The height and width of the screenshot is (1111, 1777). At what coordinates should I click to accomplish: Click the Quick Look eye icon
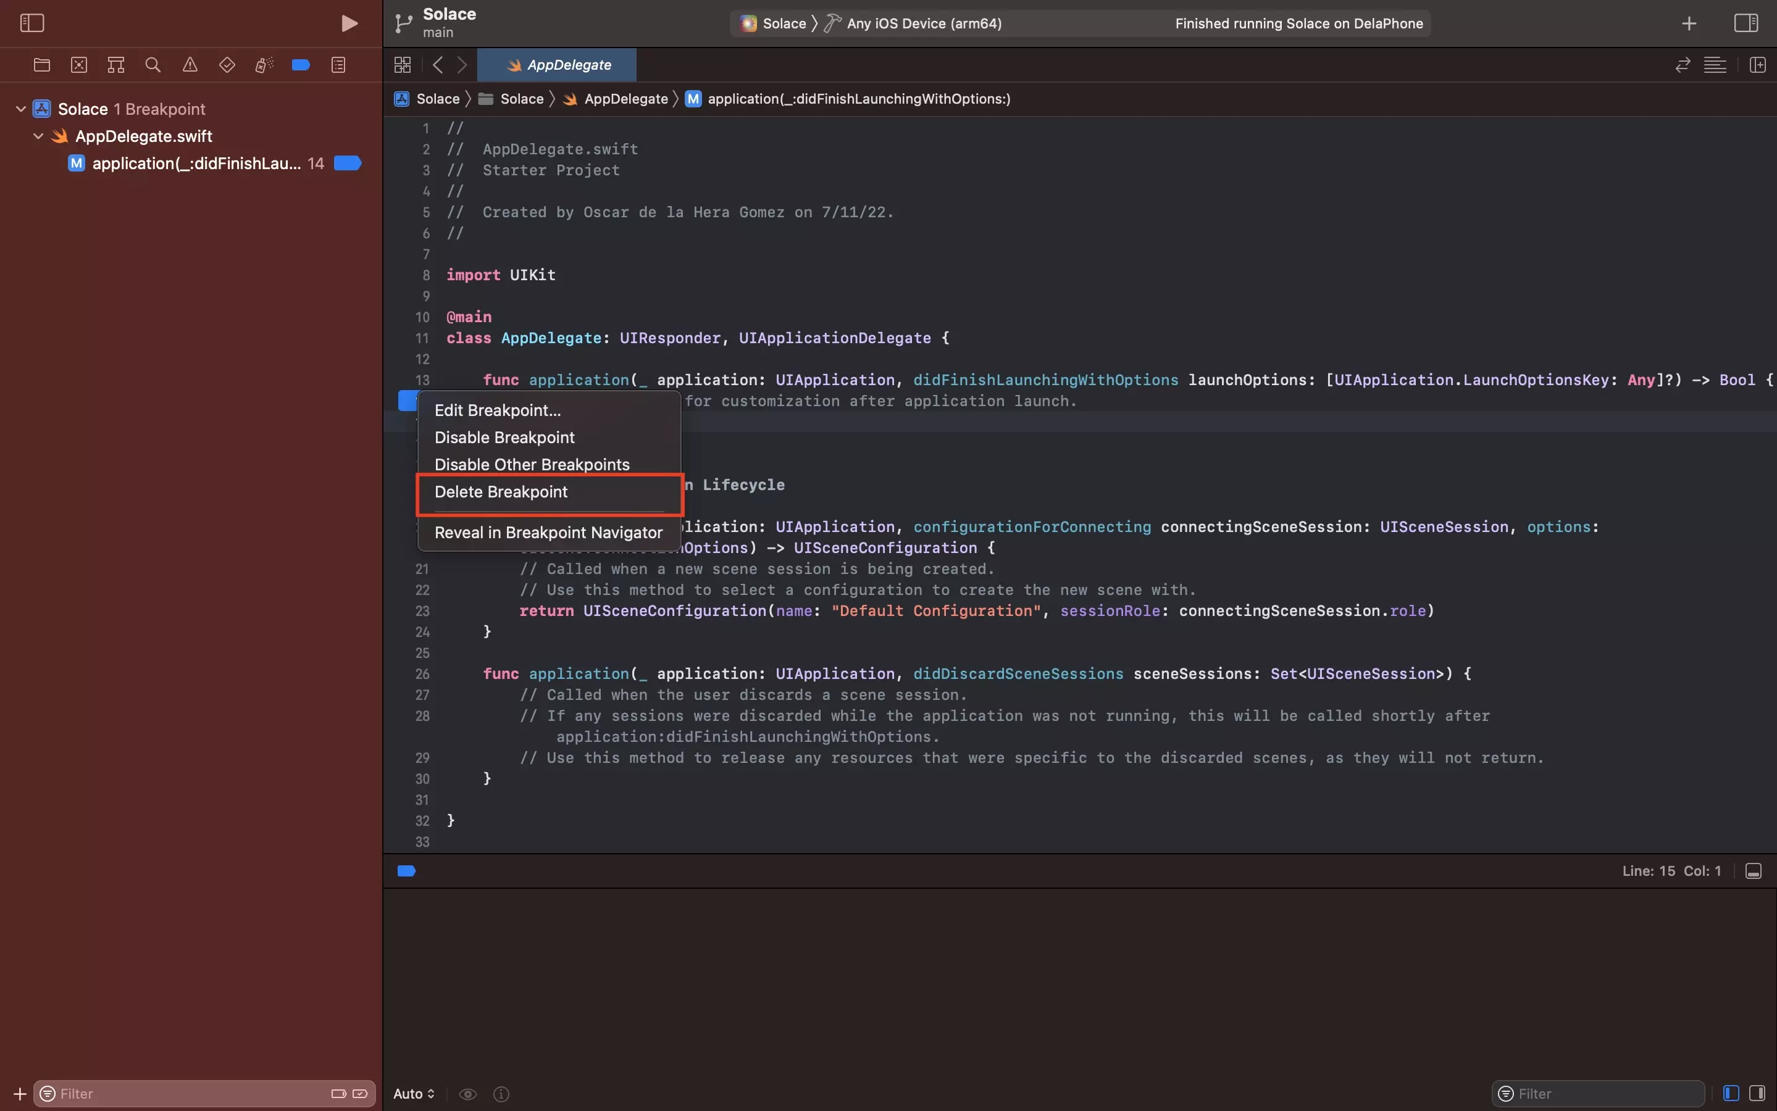click(x=467, y=1093)
